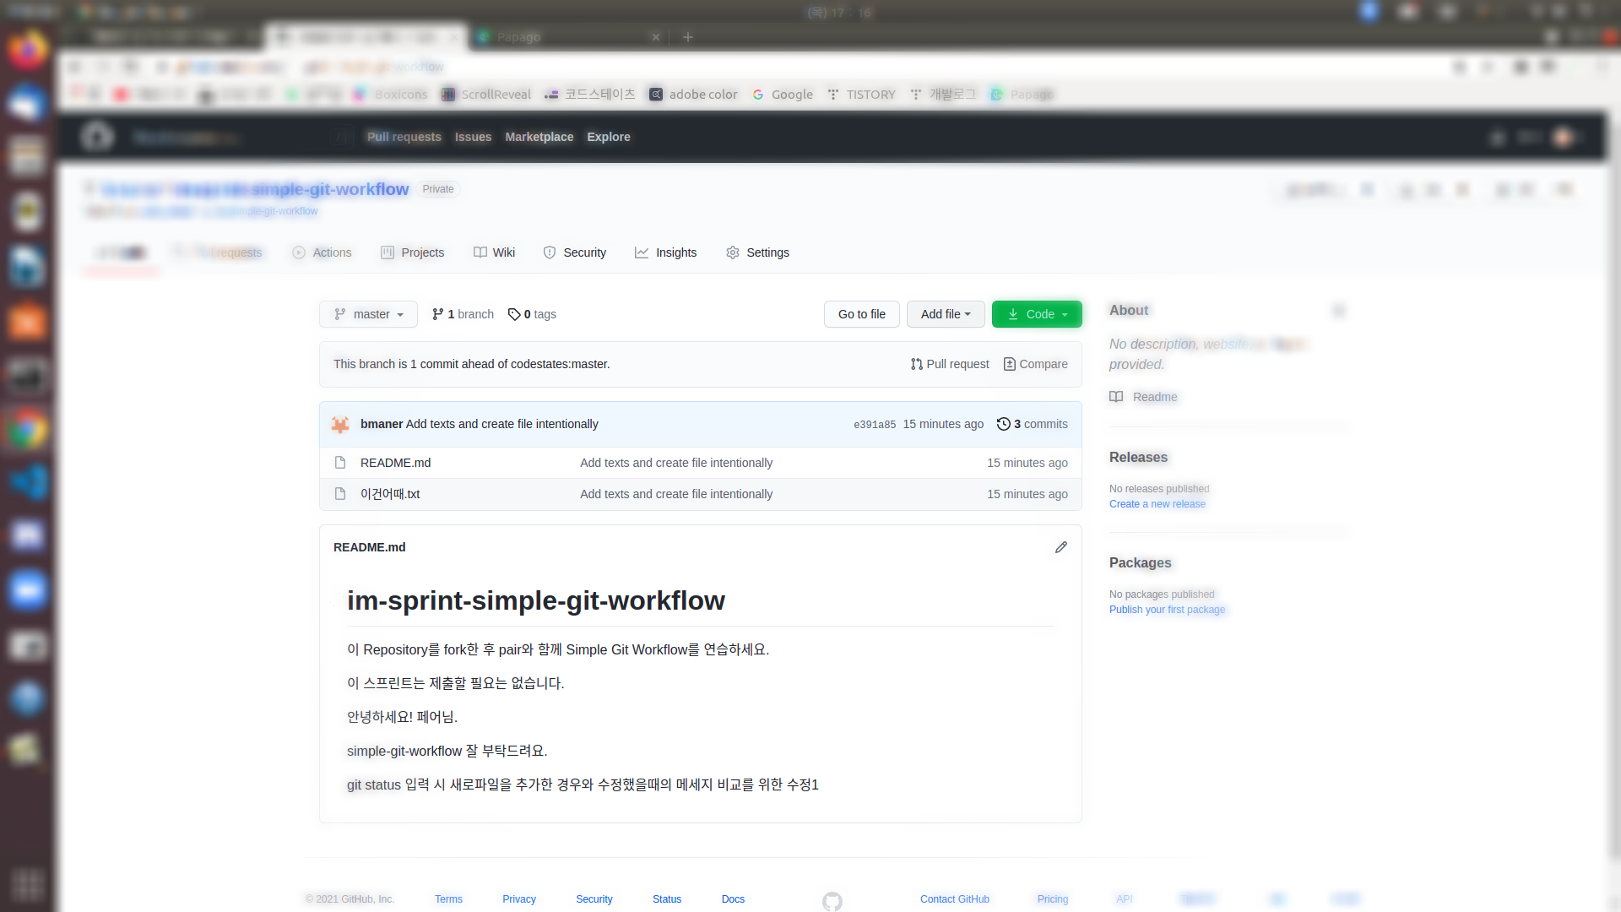Click the pencil icon to edit README.md
Viewport: 1621px width, 912px height.
coord(1061,547)
